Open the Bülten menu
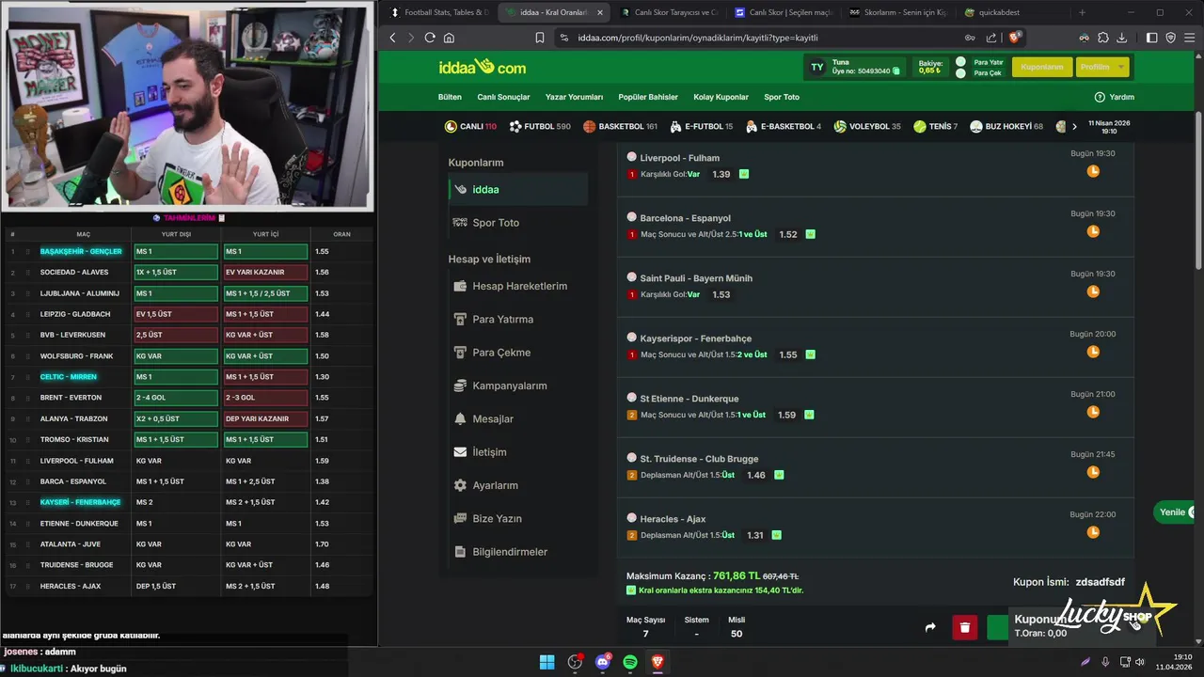The image size is (1204, 677). pos(450,97)
